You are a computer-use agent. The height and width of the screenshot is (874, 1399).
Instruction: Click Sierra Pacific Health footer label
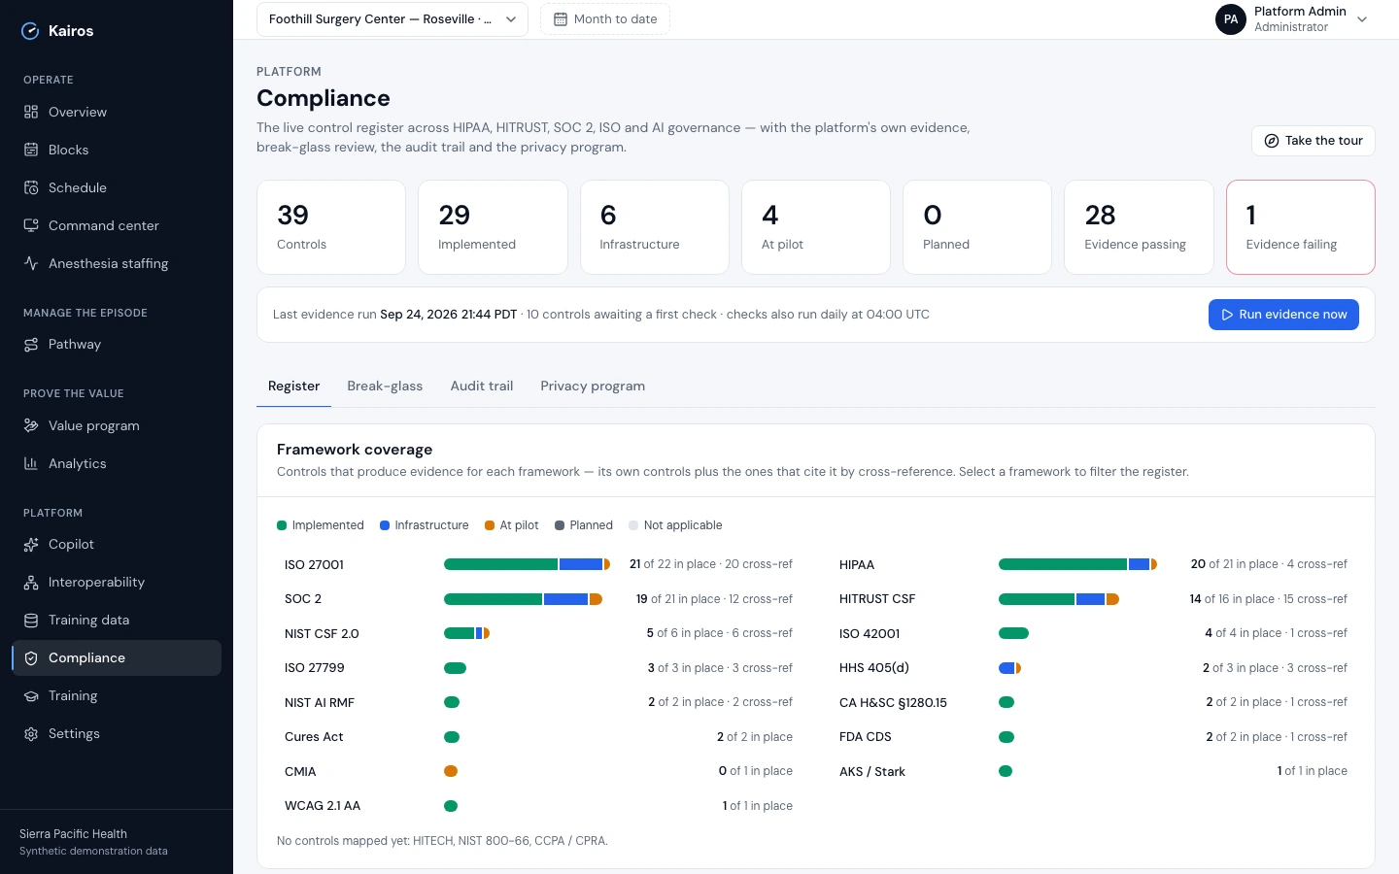click(73, 834)
